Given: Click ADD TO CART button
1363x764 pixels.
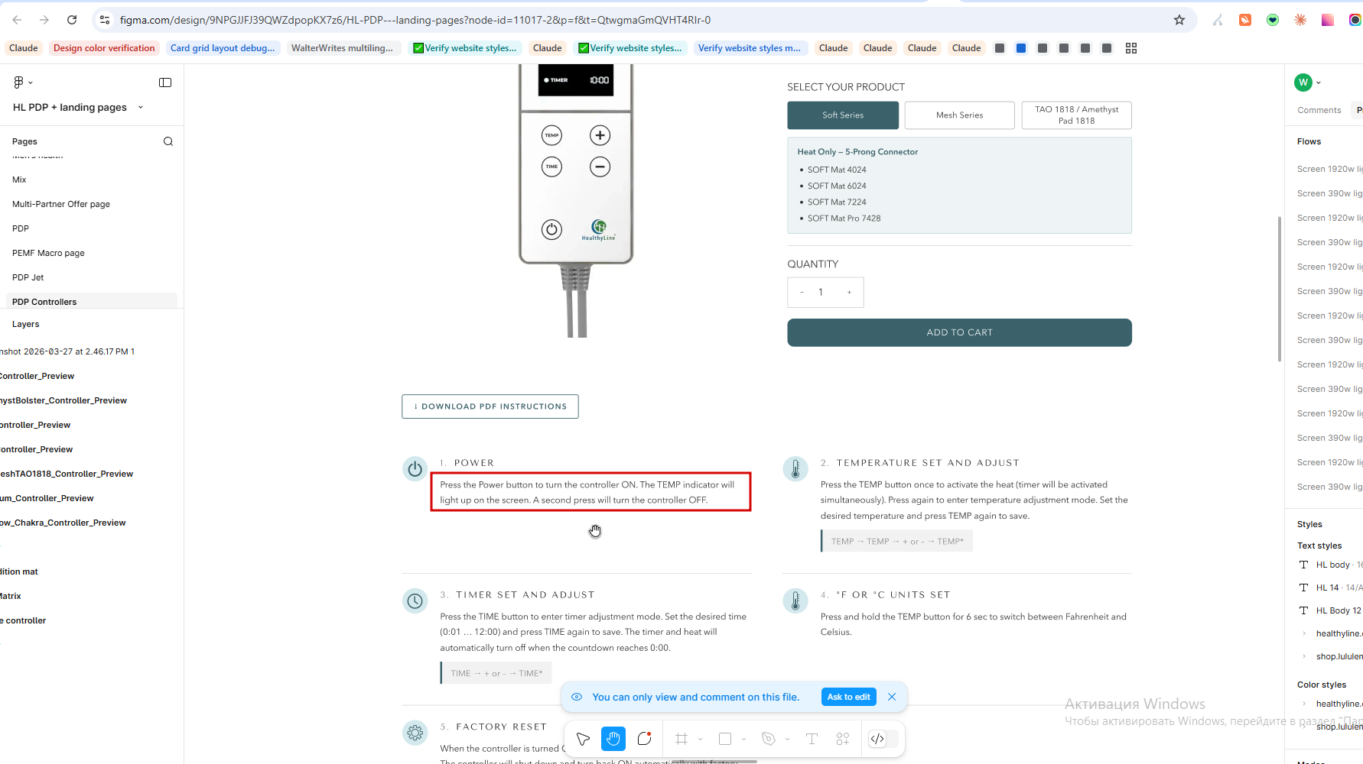Looking at the screenshot, I should click(x=959, y=332).
